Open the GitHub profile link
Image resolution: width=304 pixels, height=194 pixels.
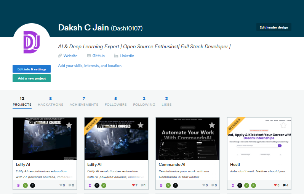coord(99,56)
